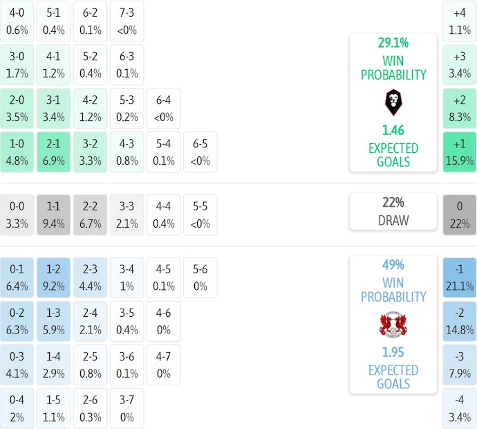This screenshot has width=477, height=429.
Task: Select the 0 margin draw box
Action: pos(460,214)
